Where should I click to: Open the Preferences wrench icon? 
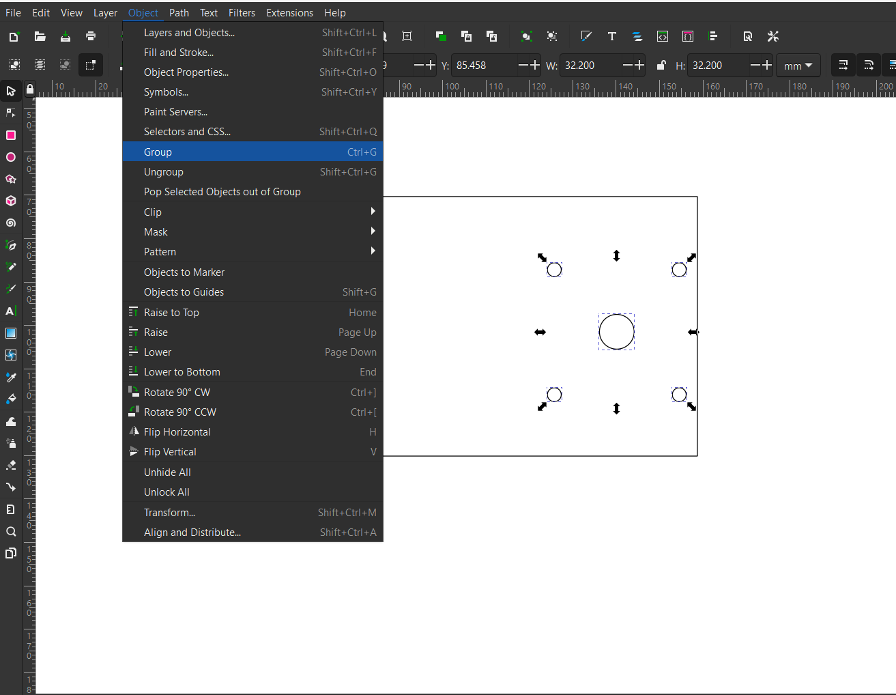(773, 37)
